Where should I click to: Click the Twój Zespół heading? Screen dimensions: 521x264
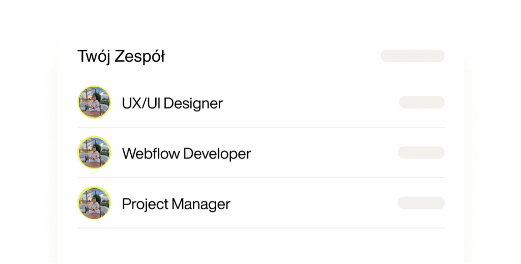pyautogui.click(x=121, y=56)
